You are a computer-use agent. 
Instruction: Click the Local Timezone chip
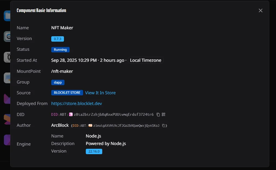pyautogui.click(x=146, y=60)
